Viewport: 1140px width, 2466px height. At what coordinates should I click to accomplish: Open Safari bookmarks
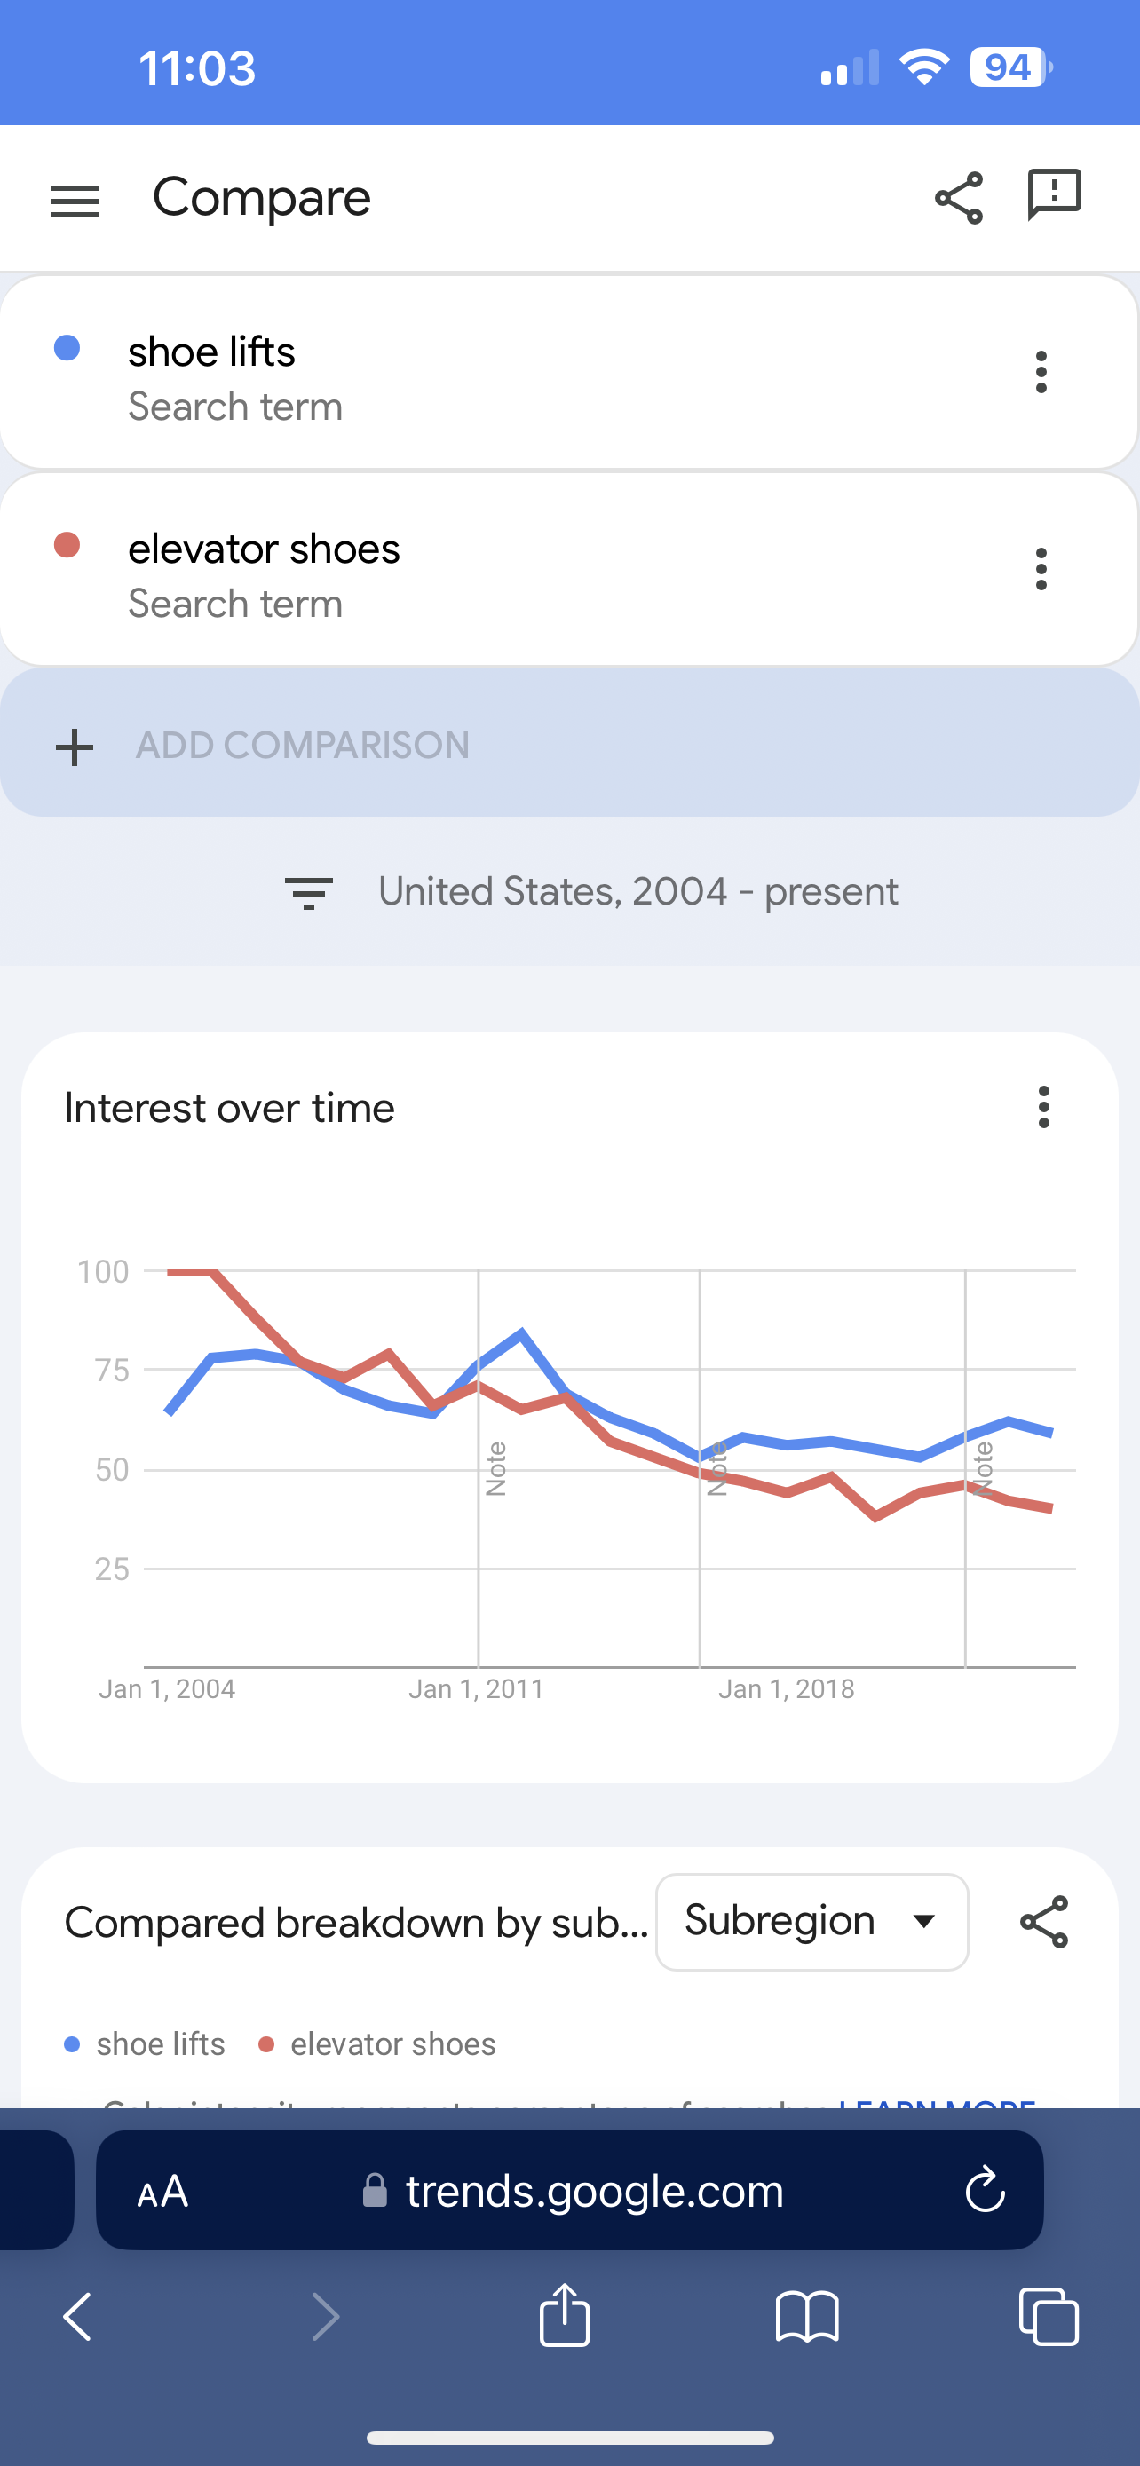[x=807, y=2318]
